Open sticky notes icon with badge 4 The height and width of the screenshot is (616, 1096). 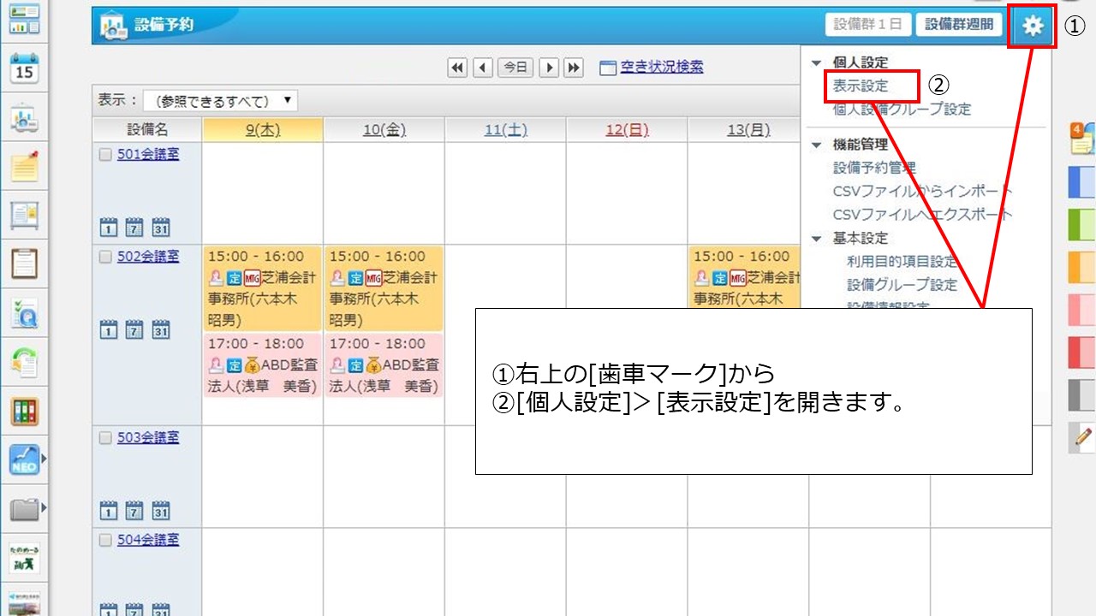tap(1082, 139)
